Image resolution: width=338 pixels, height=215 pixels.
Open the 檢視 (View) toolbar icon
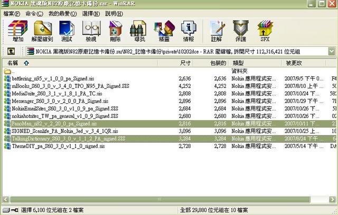(x=91, y=31)
